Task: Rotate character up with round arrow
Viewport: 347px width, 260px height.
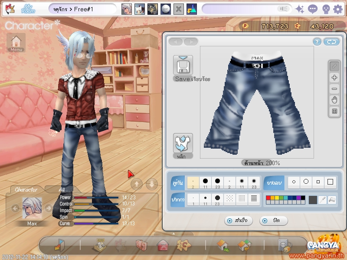Action: 137,184
